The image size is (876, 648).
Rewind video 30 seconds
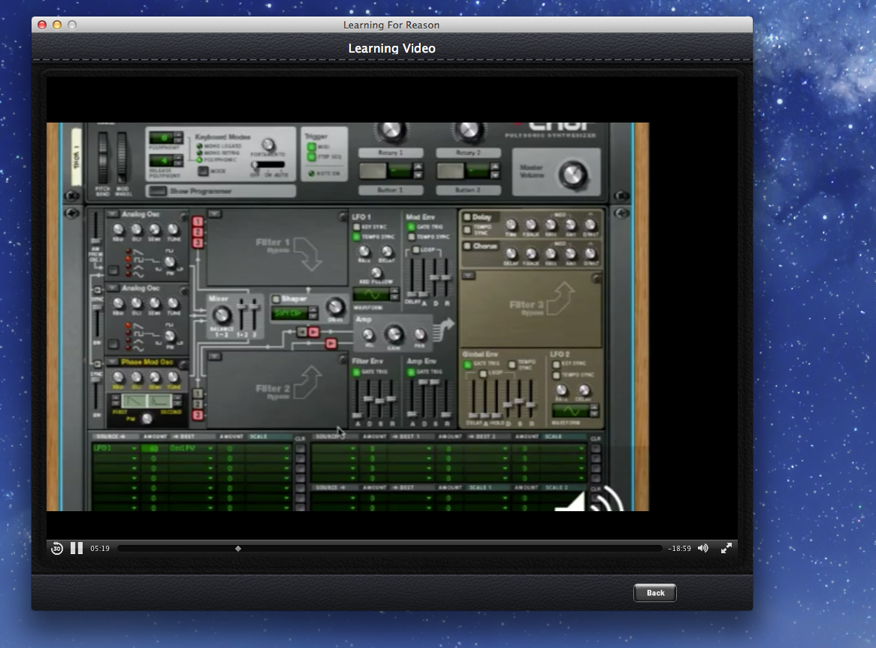57,549
